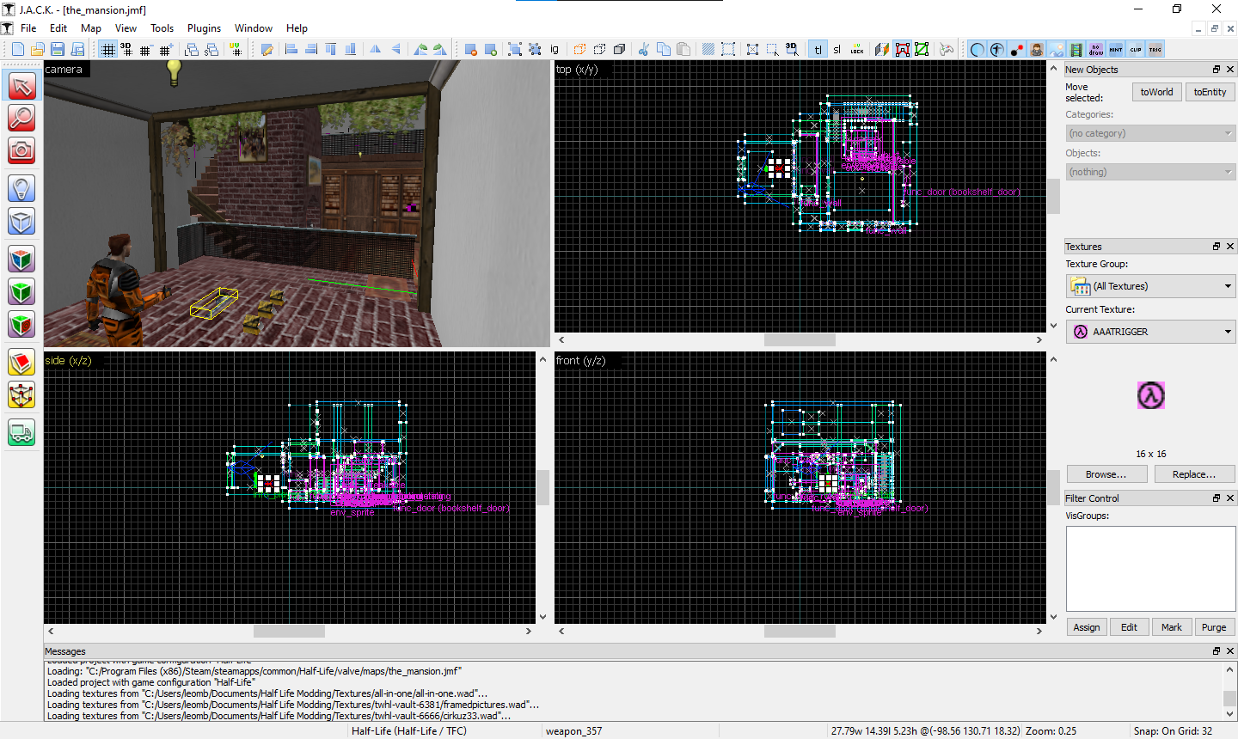Expand the Texture Group dropdown
The width and height of the screenshot is (1238, 739).
point(1150,286)
